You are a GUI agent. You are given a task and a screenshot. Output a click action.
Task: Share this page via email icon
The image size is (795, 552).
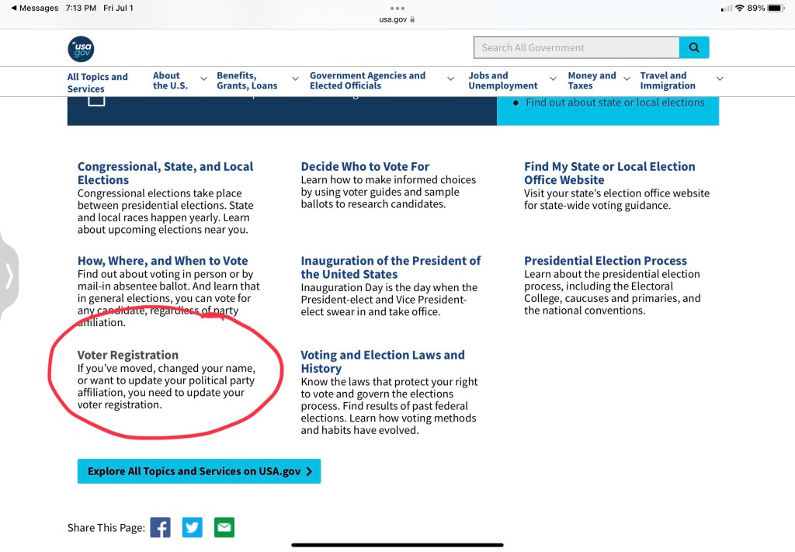tap(224, 528)
